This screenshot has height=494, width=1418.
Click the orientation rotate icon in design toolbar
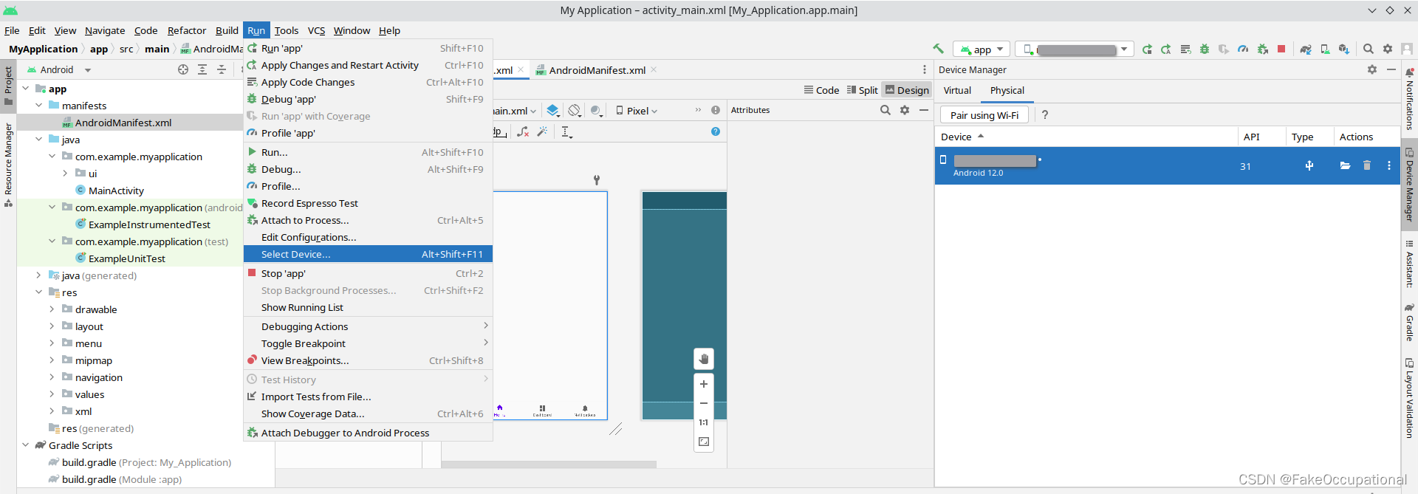point(575,111)
